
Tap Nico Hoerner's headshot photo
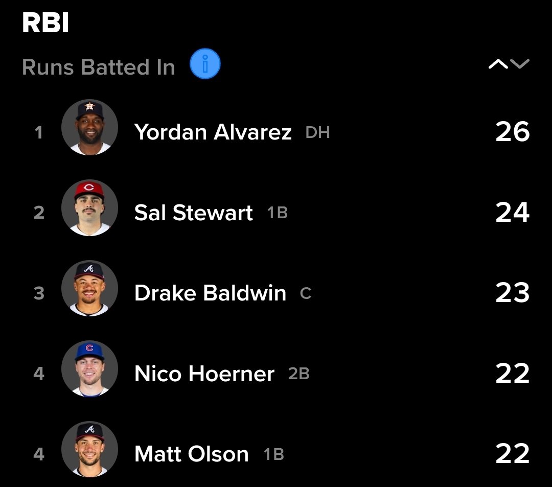coord(89,368)
